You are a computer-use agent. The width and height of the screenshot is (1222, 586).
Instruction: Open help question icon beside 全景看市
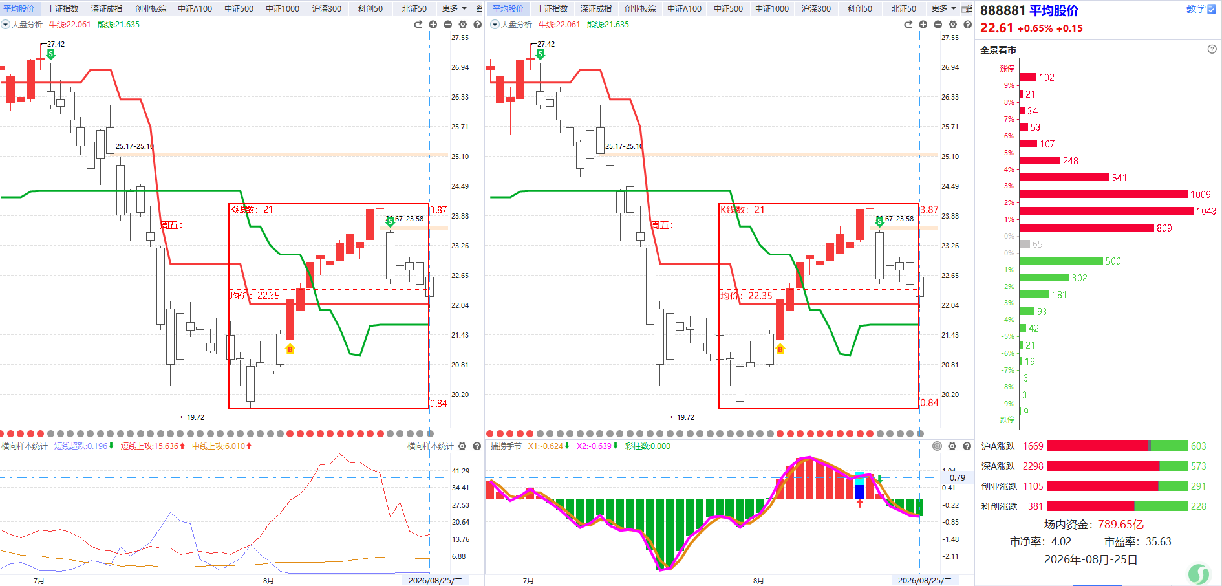1212,49
